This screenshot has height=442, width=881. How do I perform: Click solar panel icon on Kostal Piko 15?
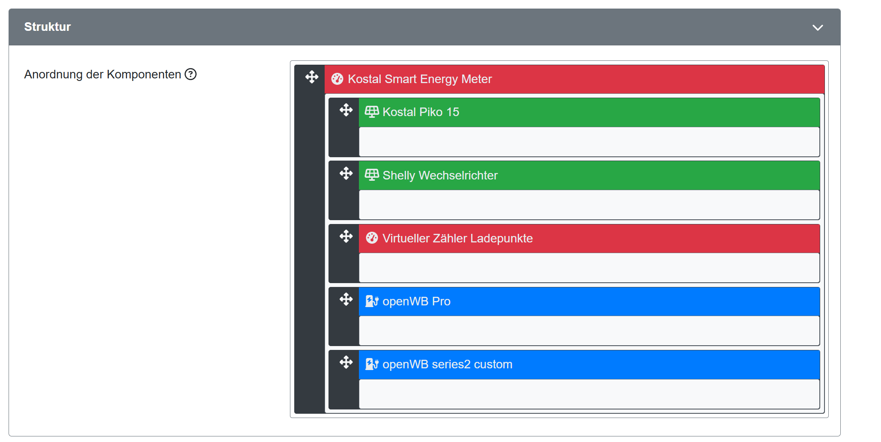(371, 112)
